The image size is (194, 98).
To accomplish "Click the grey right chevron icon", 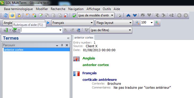I will [163, 15].
